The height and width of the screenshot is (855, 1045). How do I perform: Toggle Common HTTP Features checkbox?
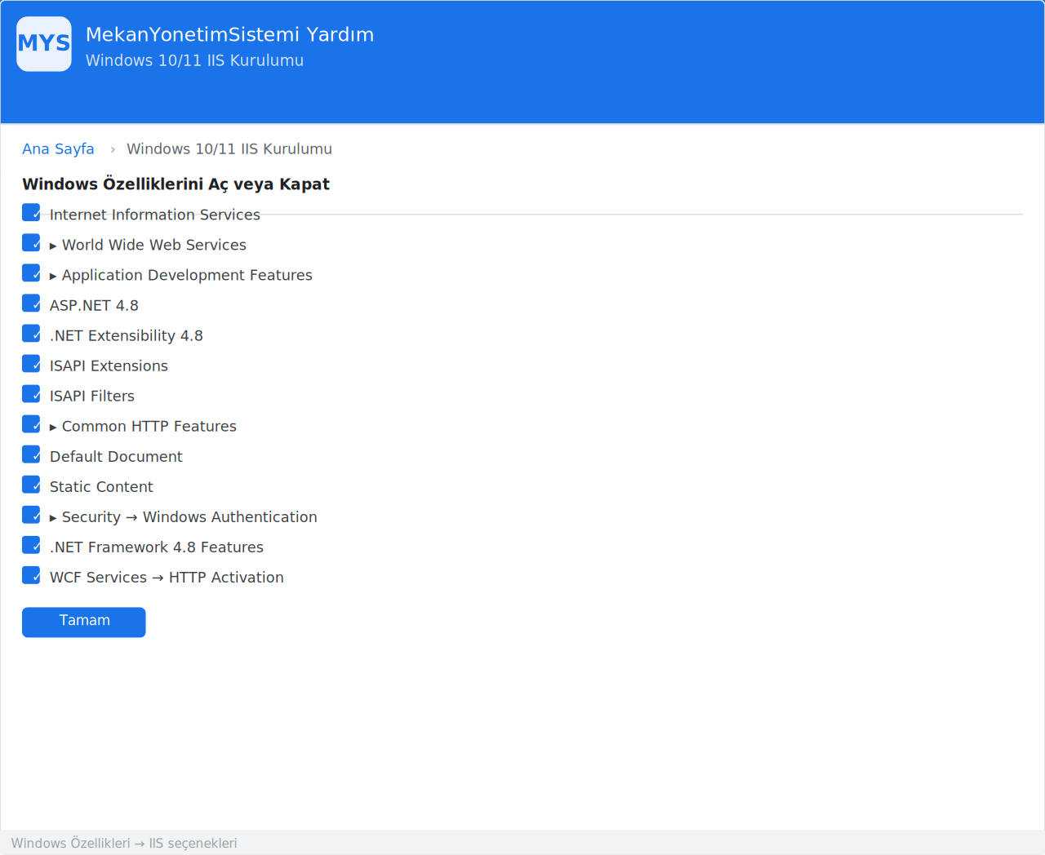pyautogui.click(x=31, y=424)
